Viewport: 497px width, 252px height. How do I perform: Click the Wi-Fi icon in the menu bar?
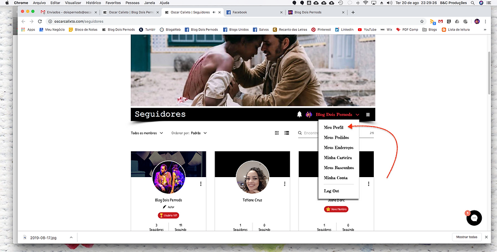tap(366, 3)
